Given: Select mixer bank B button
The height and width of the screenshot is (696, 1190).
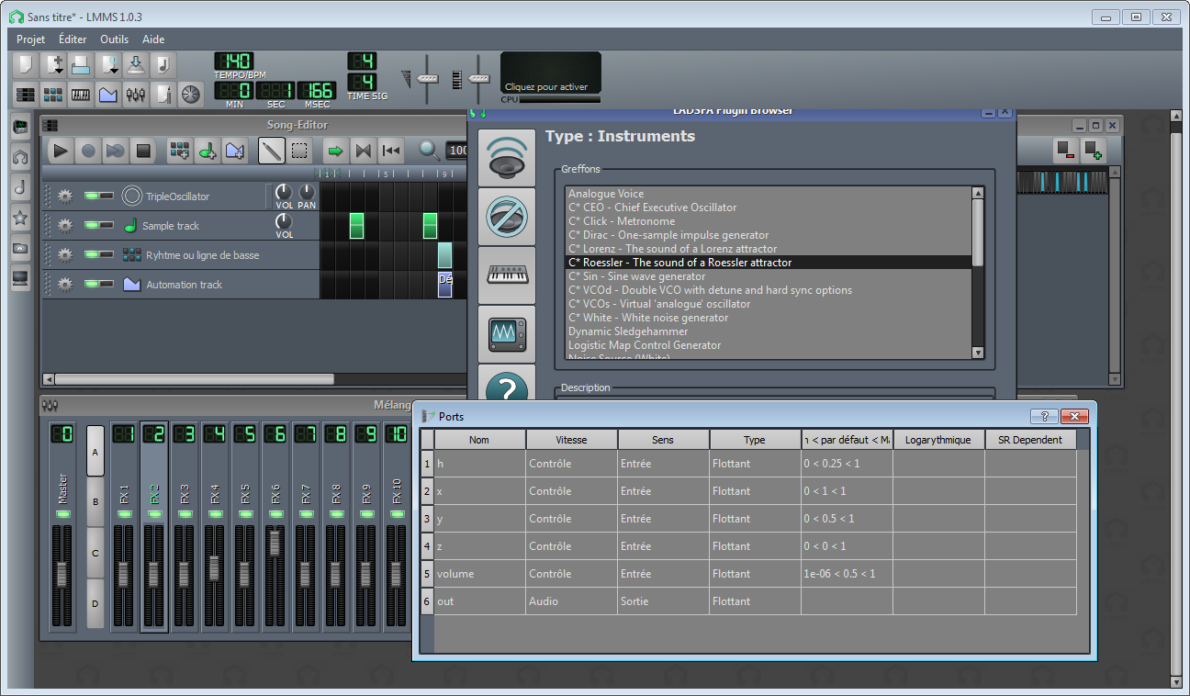Looking at the screenshot, I should tap(95, 502).
